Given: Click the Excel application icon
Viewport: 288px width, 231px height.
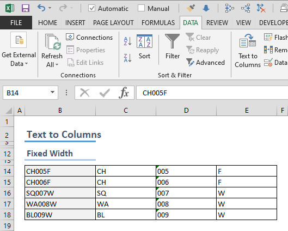Looking at the screenshot, I should click(x=10, y=8).
